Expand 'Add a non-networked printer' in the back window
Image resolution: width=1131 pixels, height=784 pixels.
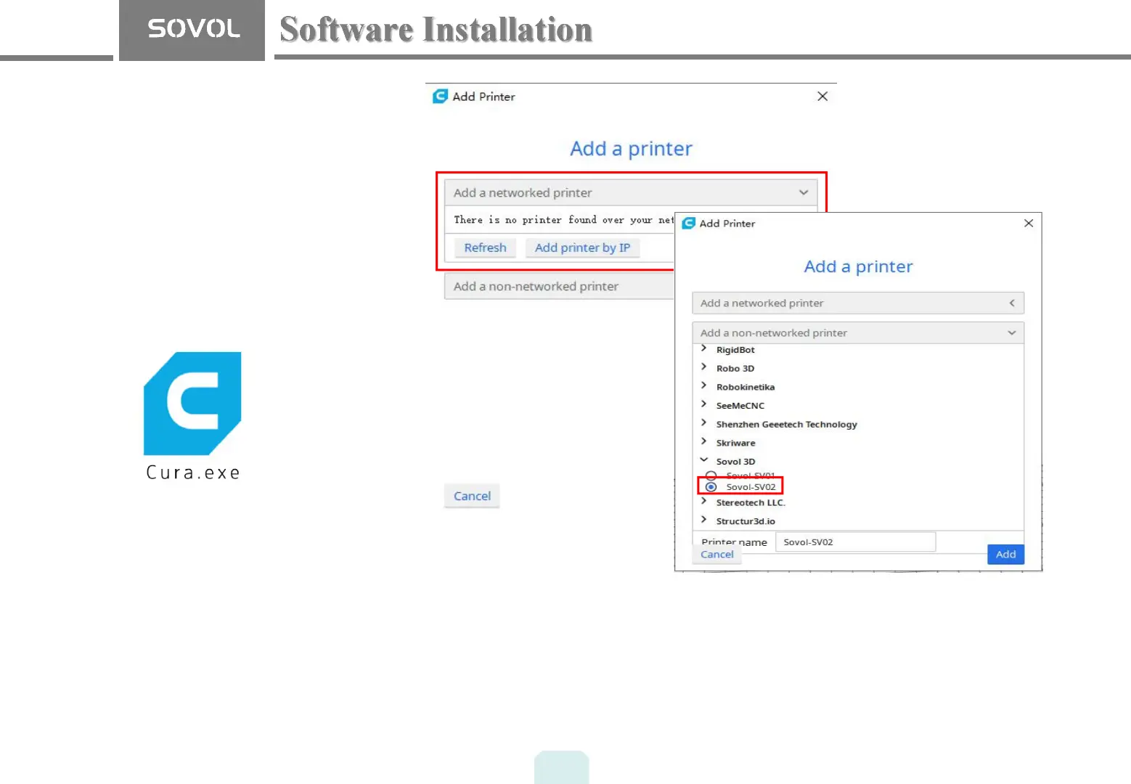560,287
